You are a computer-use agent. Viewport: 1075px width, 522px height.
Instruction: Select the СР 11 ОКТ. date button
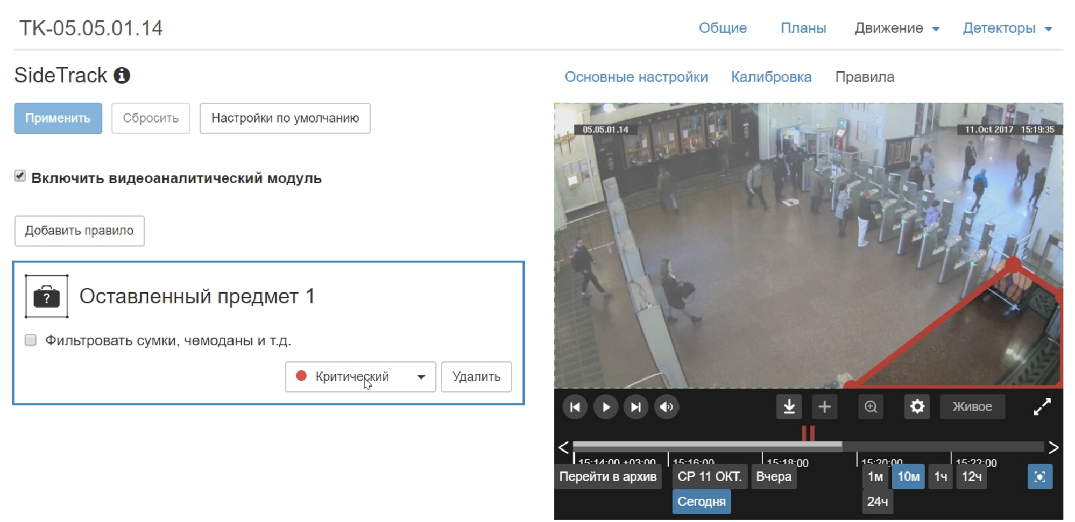click(x=710, y=477)
